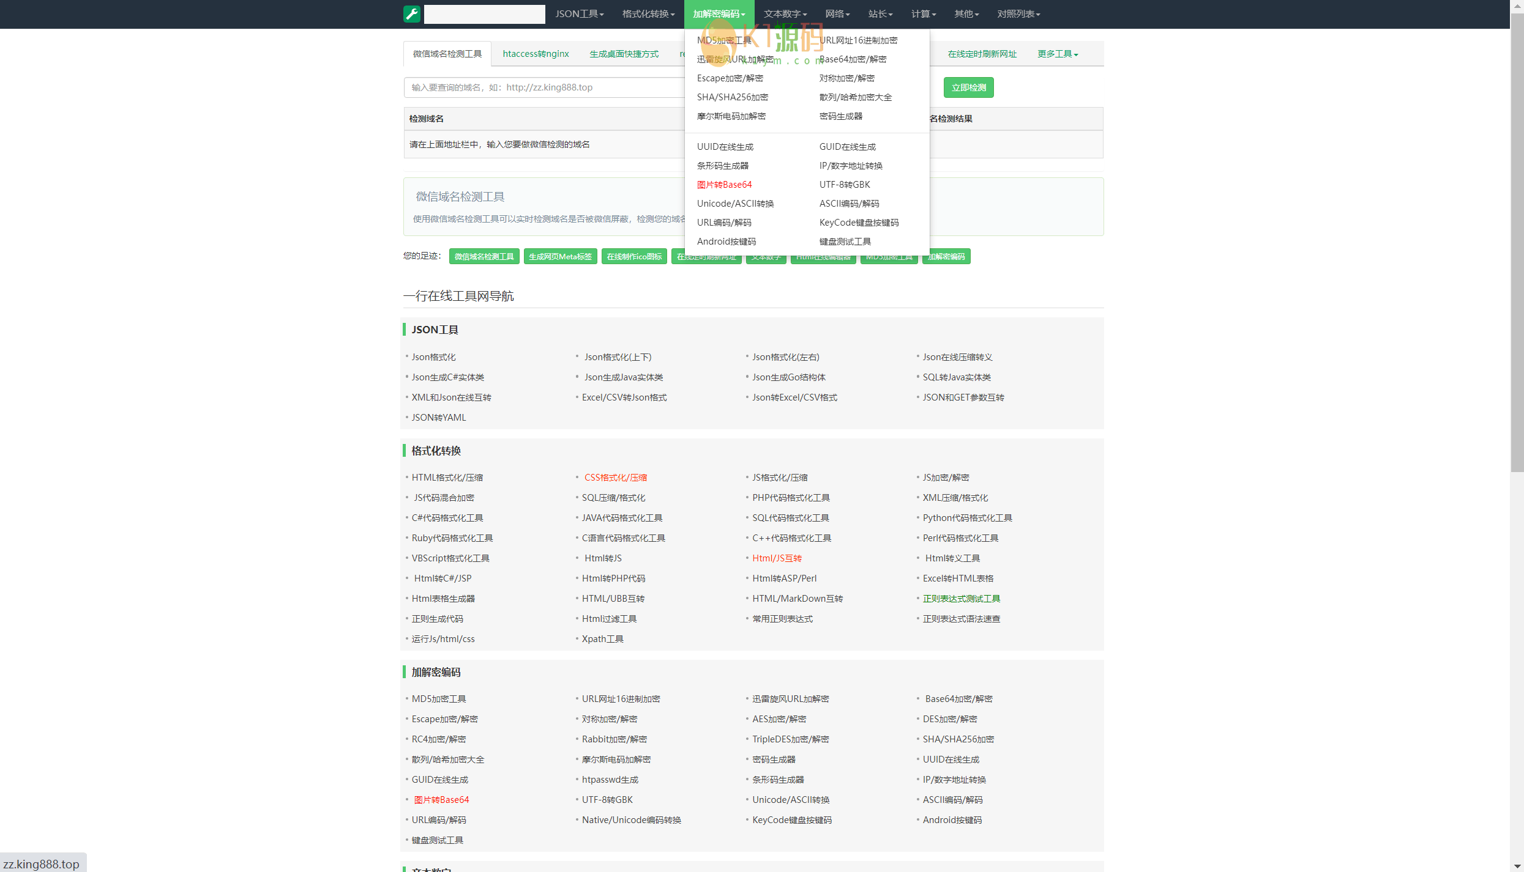Click the green wrench logo icon
The height and width of the screenshot is (872, 1524).
[411, 13]
